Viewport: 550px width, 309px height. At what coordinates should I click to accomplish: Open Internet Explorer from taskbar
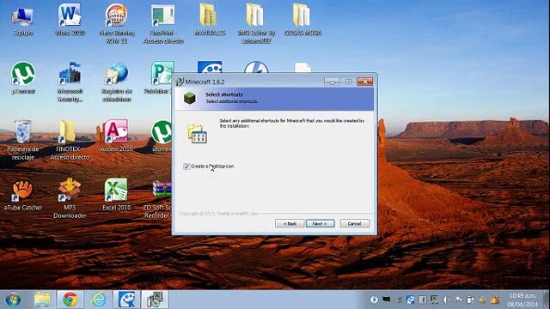click(99, 300)
